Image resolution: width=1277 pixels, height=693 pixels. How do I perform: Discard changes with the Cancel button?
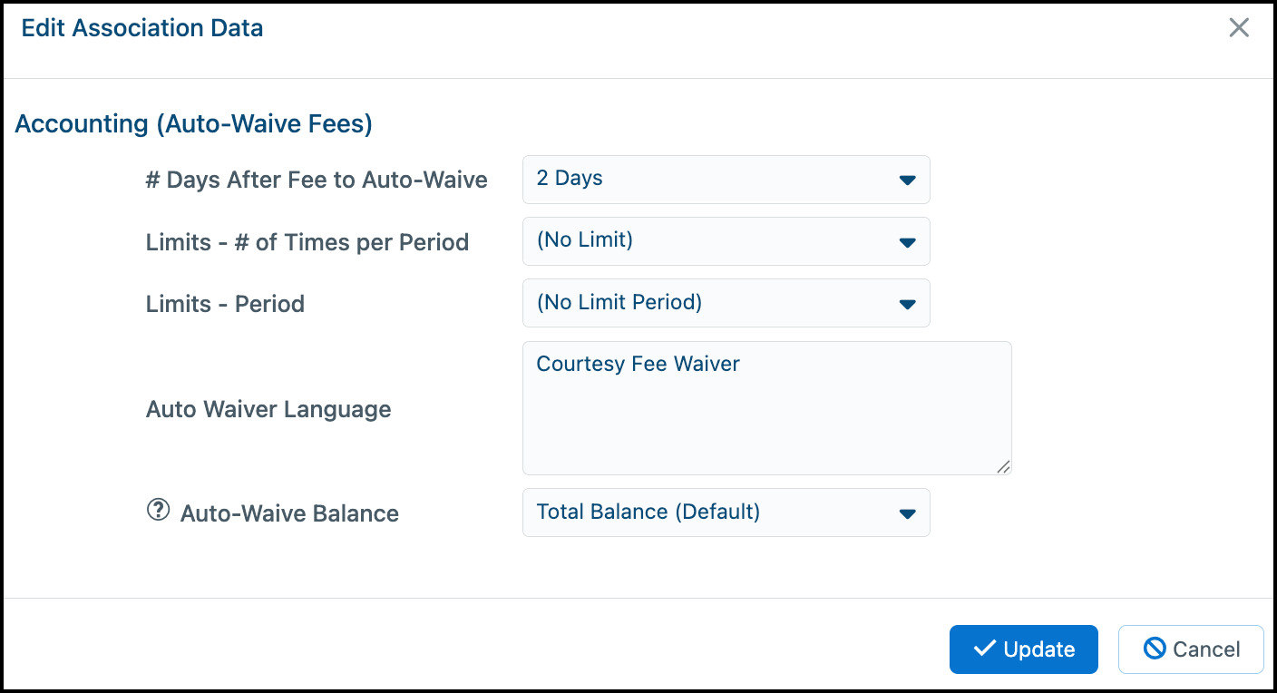coord(1191,649)
